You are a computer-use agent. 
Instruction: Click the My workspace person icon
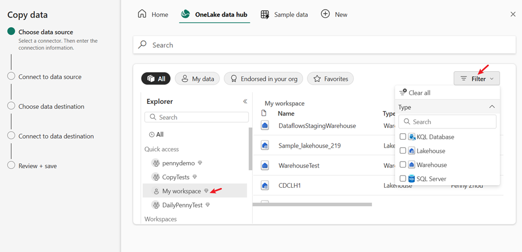(x=155, y=191)
